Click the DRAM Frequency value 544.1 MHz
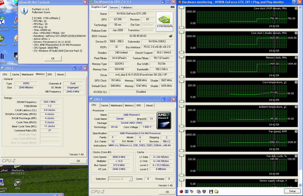This screenshot has width=303, height=196. 50,102
